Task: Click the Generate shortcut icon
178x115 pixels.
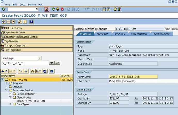Action: pos(108,9)
